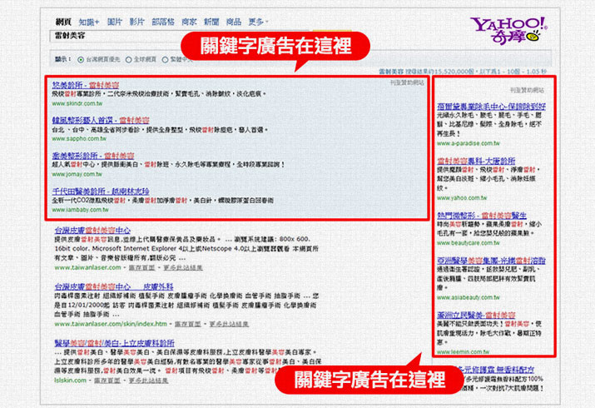Screen dimensions: 595x408
Task: Open 更多此站結果 link beside lslskin.com
Action: tap(148, 381)
